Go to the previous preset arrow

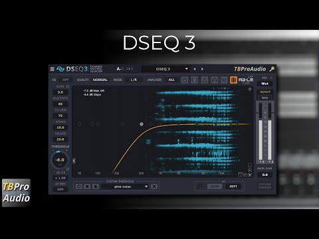pyautogui.click(x=195, y=69)
